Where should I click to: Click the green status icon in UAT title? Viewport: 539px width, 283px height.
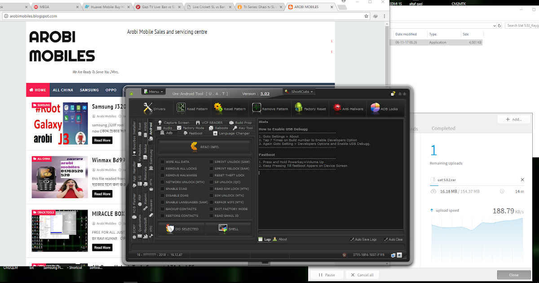click(x=132, y=93)
